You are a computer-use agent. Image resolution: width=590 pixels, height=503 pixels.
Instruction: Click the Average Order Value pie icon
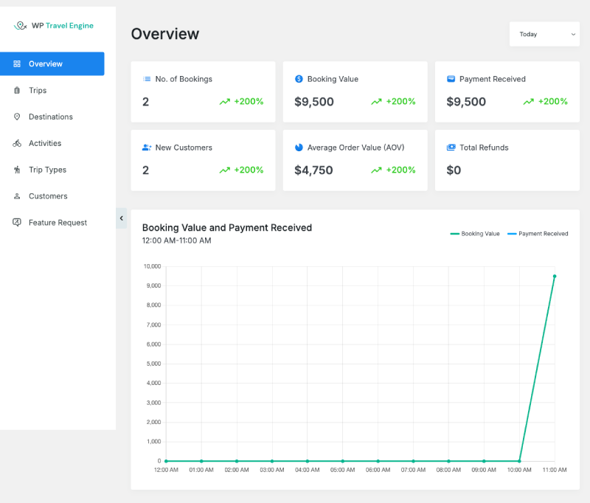pos(299,148)
